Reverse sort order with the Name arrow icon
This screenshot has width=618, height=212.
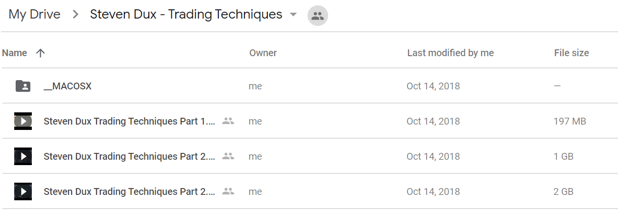(41, 53)
